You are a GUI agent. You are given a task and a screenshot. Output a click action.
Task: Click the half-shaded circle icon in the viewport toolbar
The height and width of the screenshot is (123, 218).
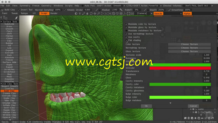[x=76, y=13]
